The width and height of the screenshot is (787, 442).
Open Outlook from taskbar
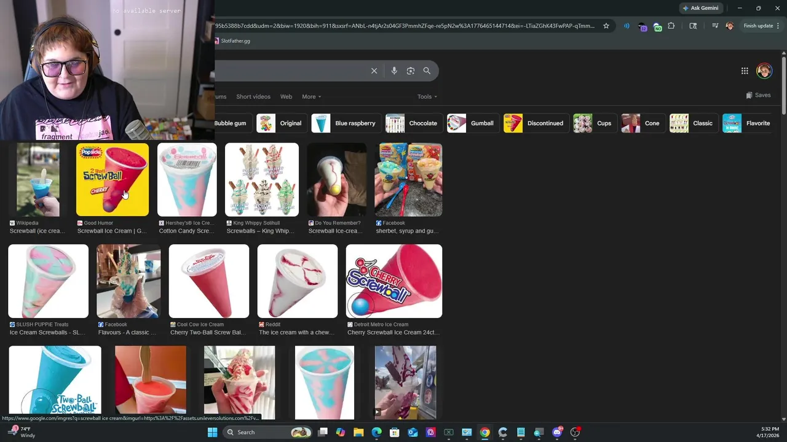pyautogui.click(x=413, y=432)
